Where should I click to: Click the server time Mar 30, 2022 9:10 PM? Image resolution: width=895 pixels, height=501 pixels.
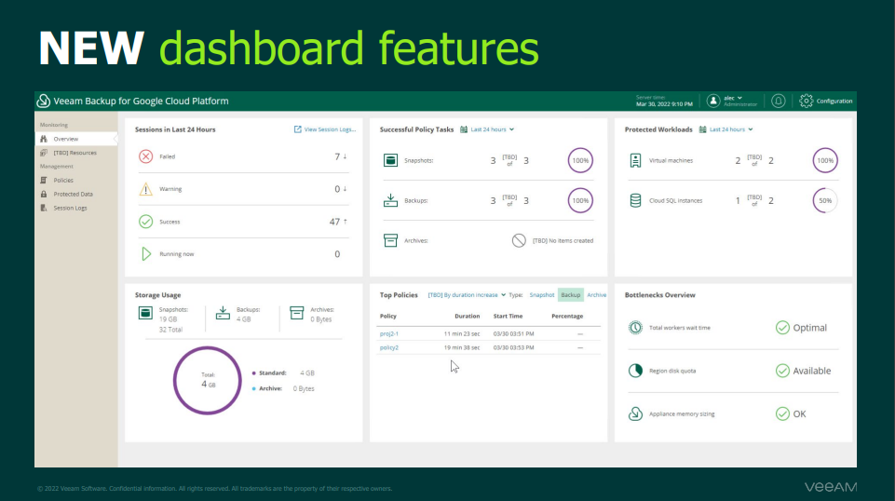click(x=664, y=104)
